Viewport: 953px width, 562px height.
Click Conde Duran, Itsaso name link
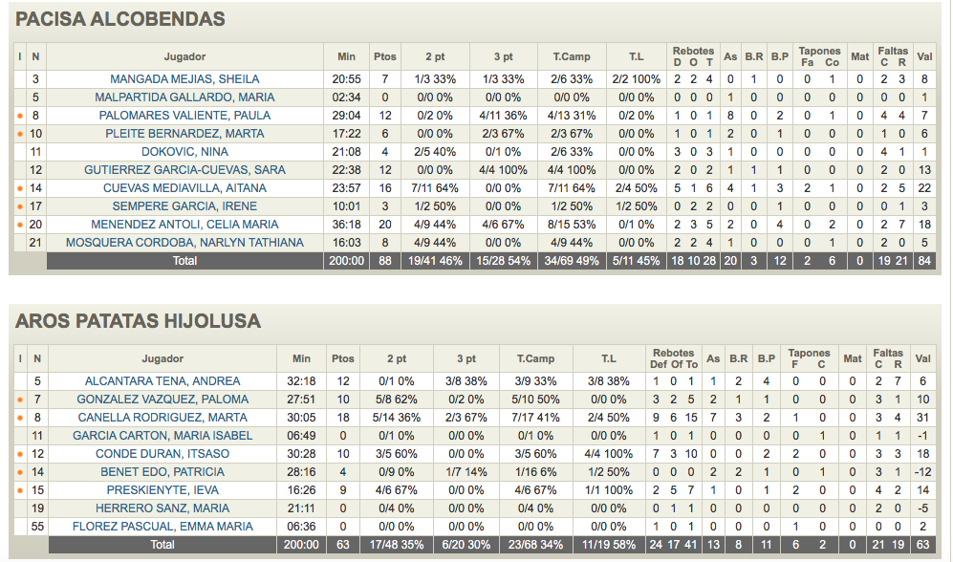(162, 454)
